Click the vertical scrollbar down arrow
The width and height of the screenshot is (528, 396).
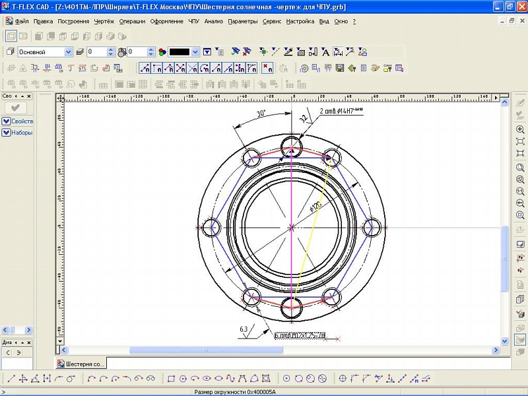point(504,341)
